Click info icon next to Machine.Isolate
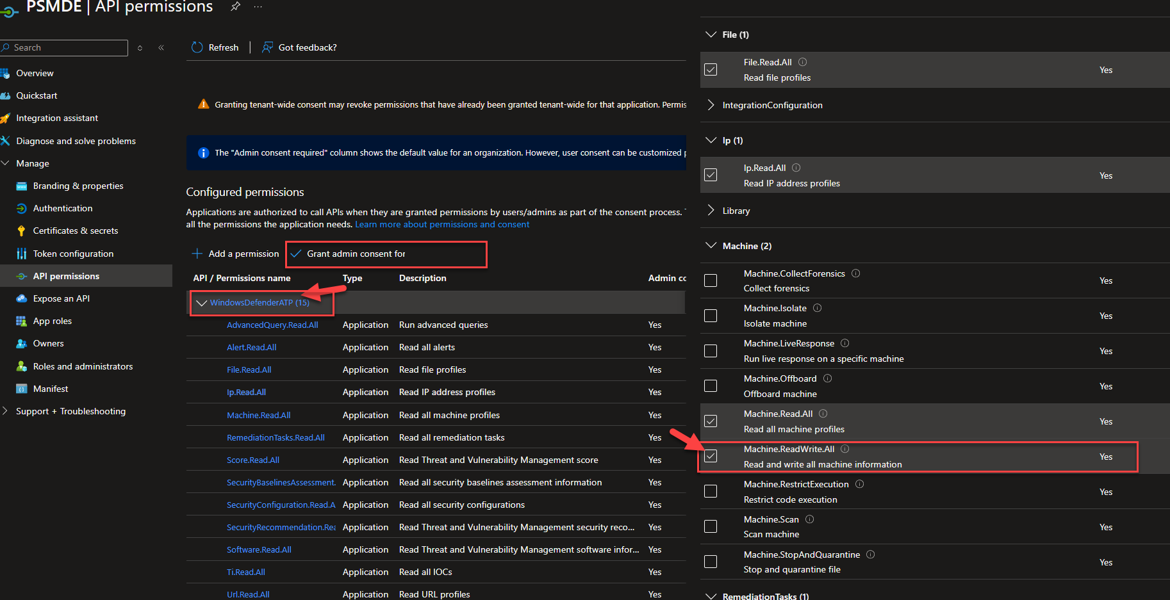 pyautogui.click(x=817, y=308)
